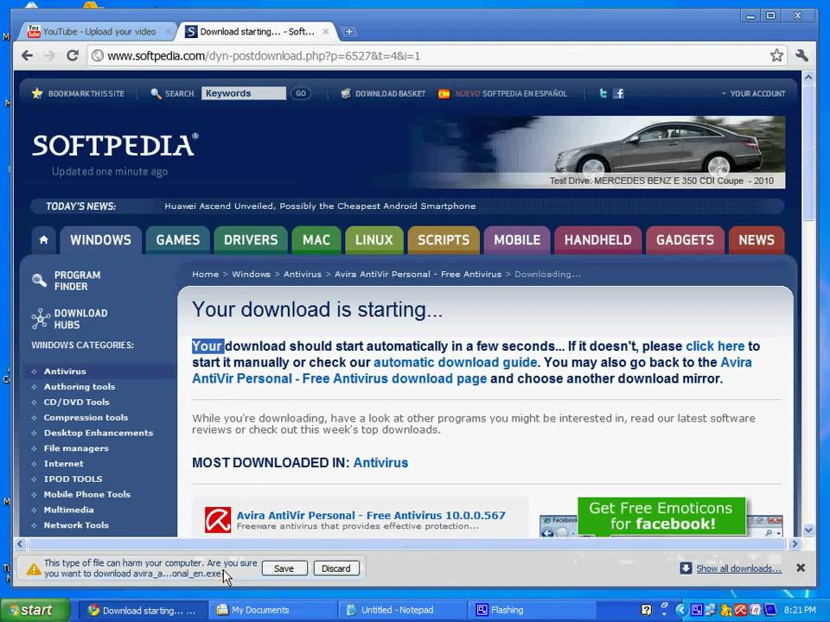Screen dimensions: 830x622
Task: Focus the Keywords search field
Action: tap(244, 93)
